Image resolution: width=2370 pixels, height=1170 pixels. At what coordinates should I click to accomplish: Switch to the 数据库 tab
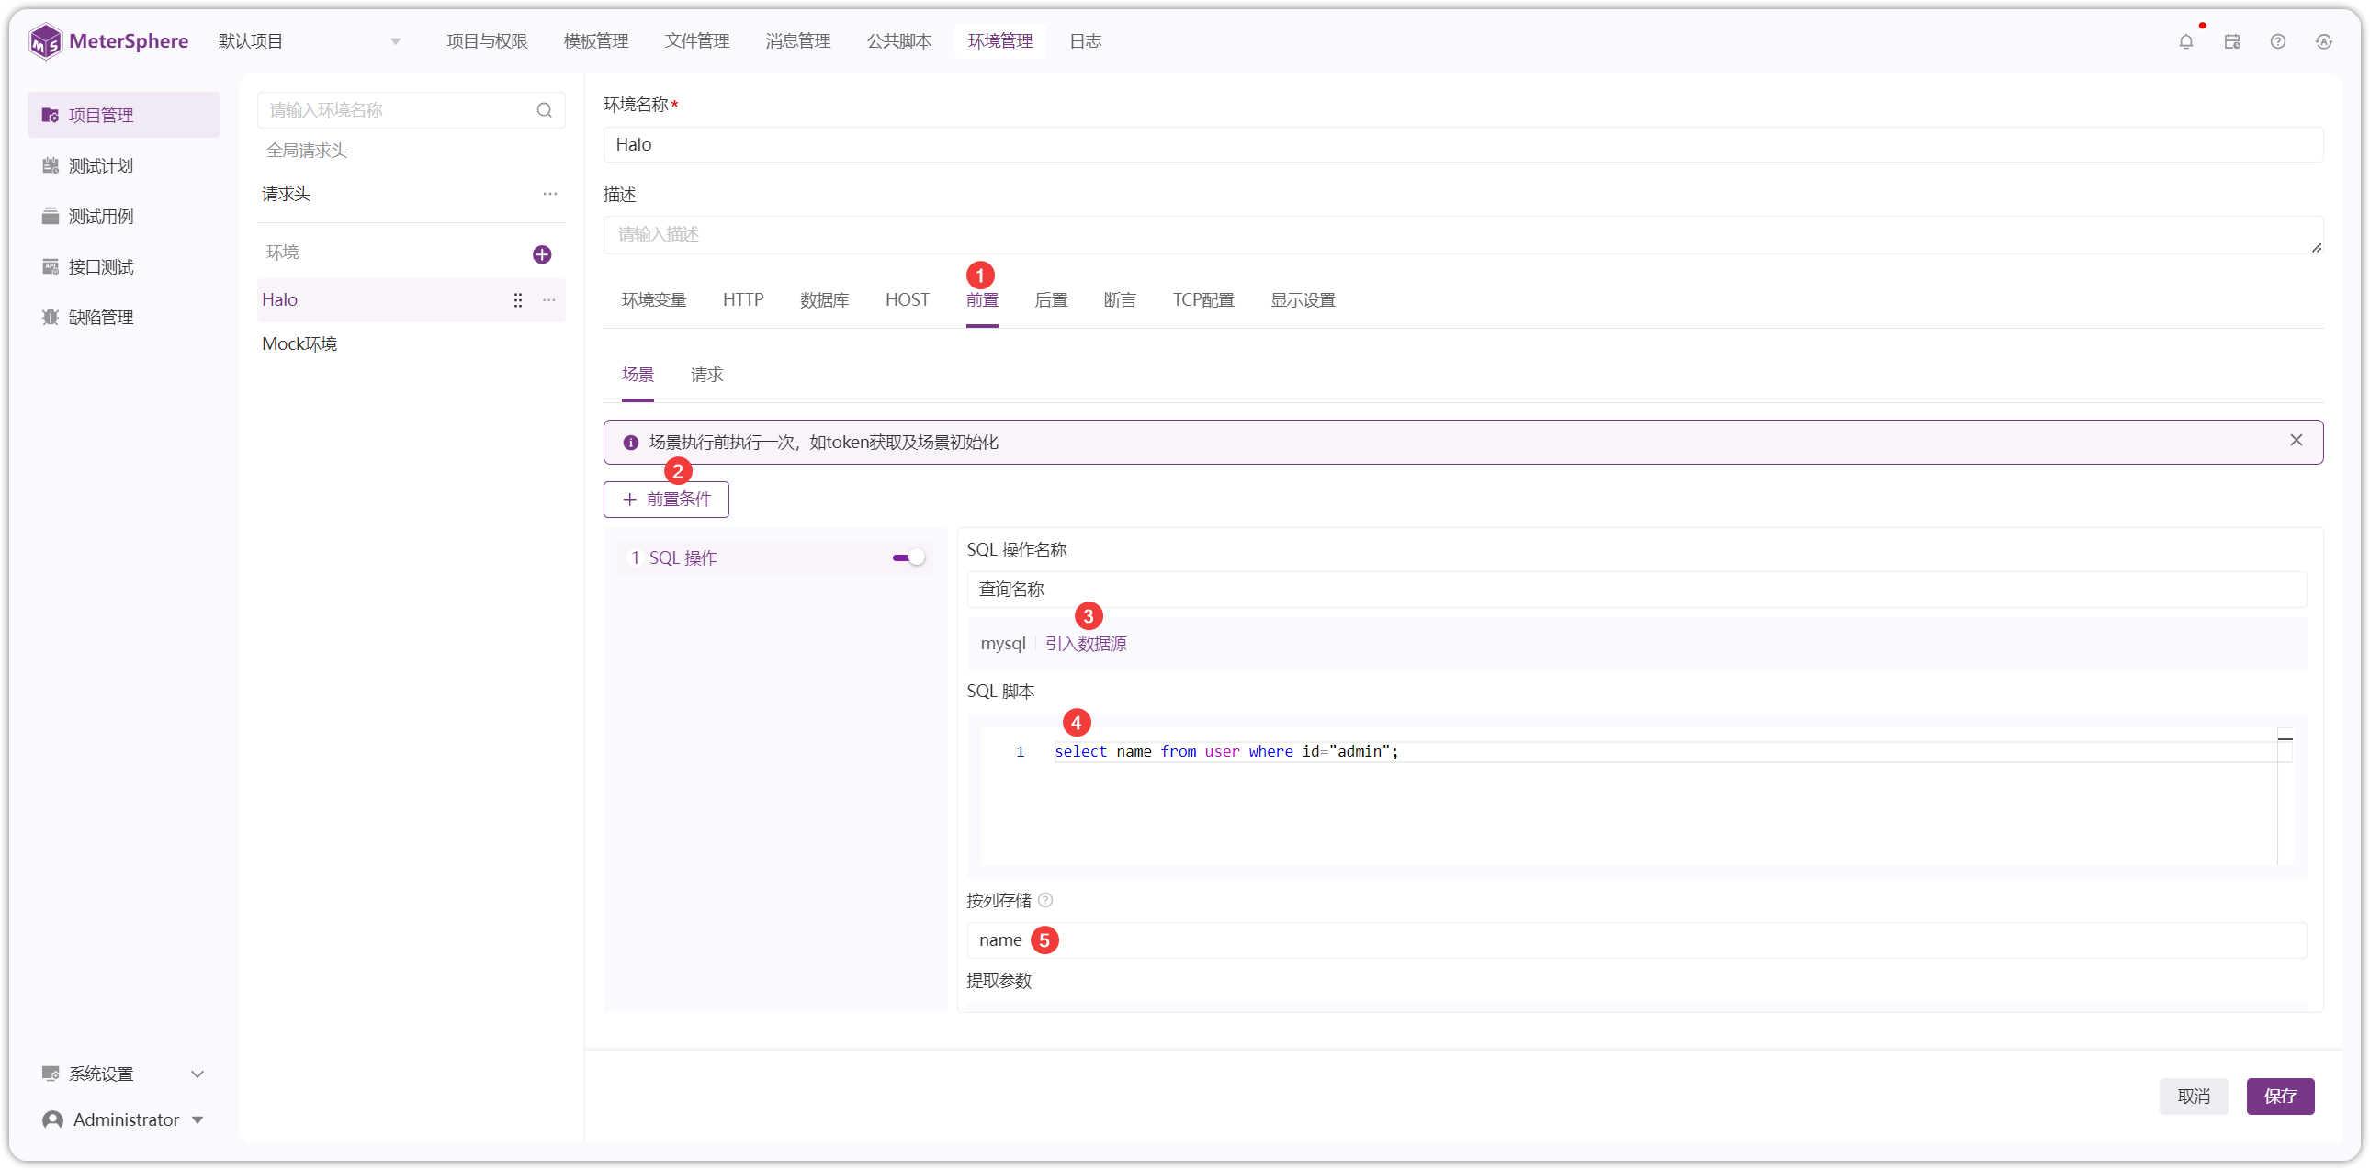point(824,301)
